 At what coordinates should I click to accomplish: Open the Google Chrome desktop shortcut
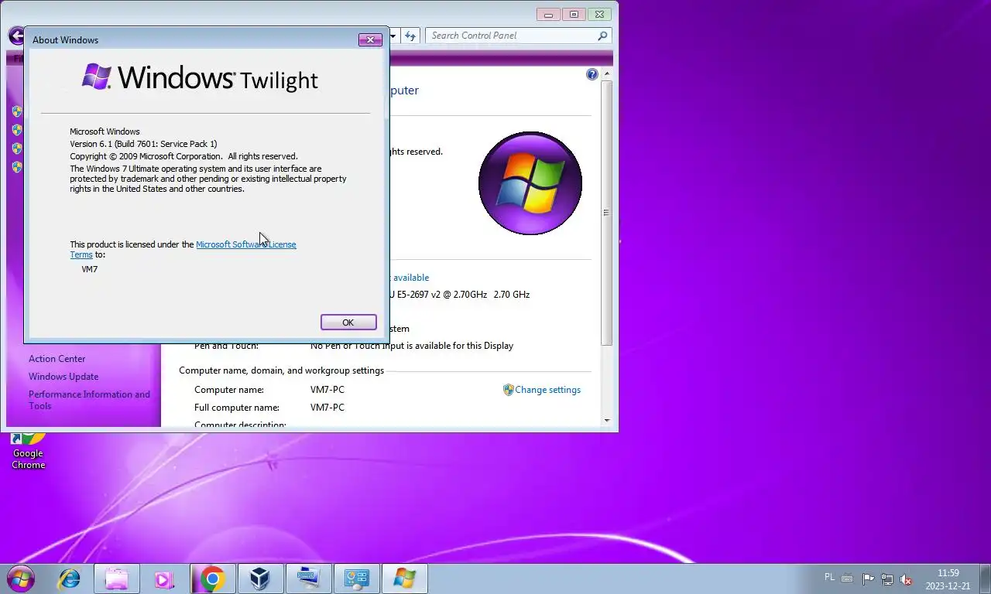28,452
